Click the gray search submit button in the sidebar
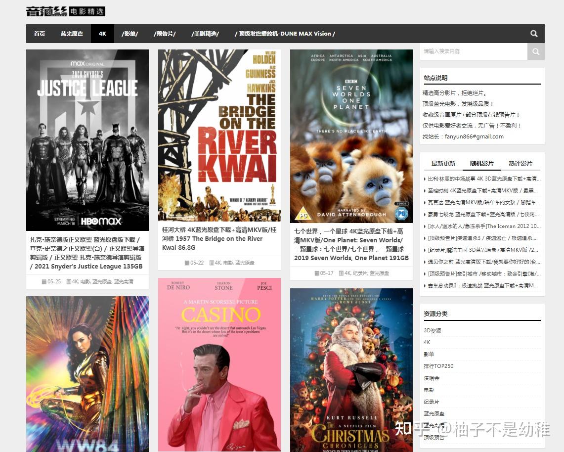The width and height of the screenshot is (564, 452). [536, 51]
